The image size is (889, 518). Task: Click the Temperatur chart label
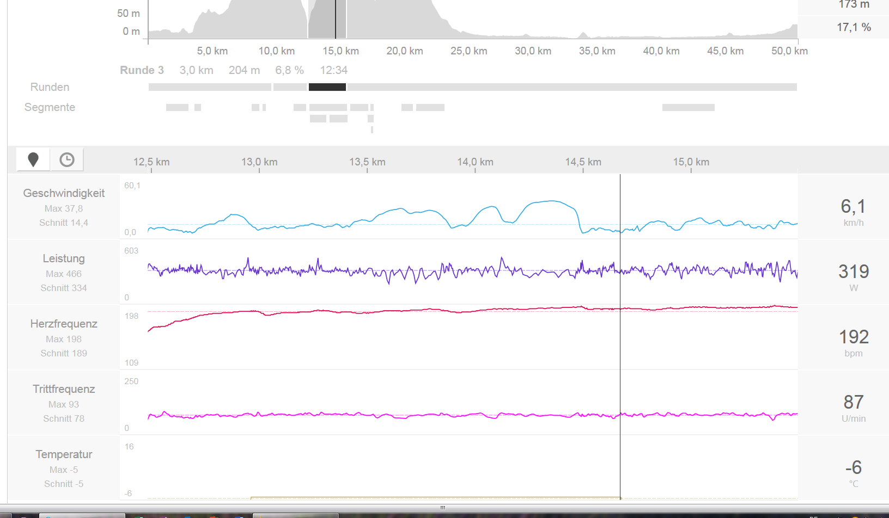[64, 454]
